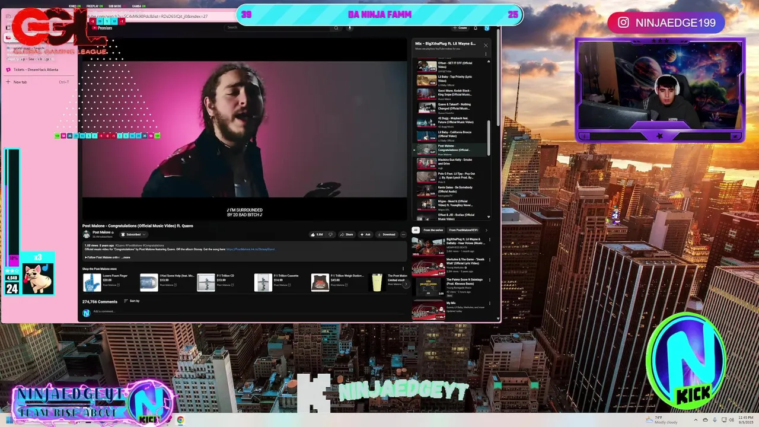Click the Download button

point(387,234)
